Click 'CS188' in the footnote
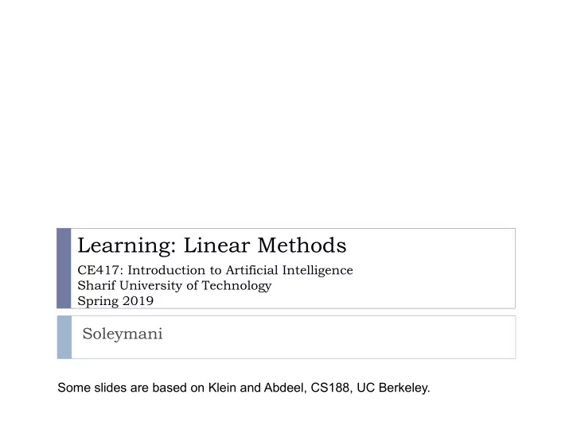The width and height of the screenshot is (573, 429). (330, 388)
